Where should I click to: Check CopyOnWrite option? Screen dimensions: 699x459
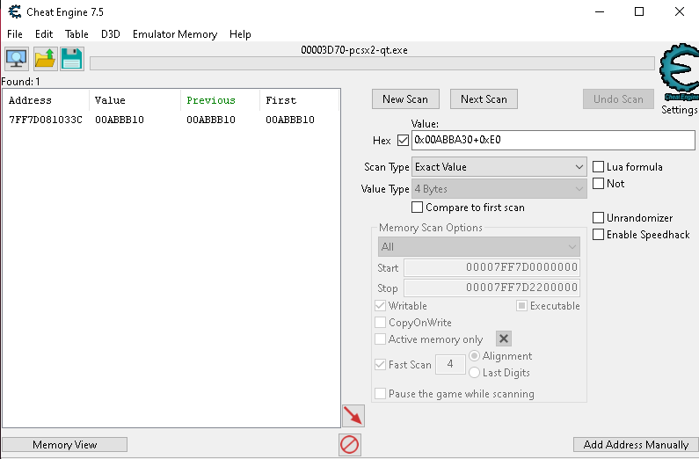(380, 322)
